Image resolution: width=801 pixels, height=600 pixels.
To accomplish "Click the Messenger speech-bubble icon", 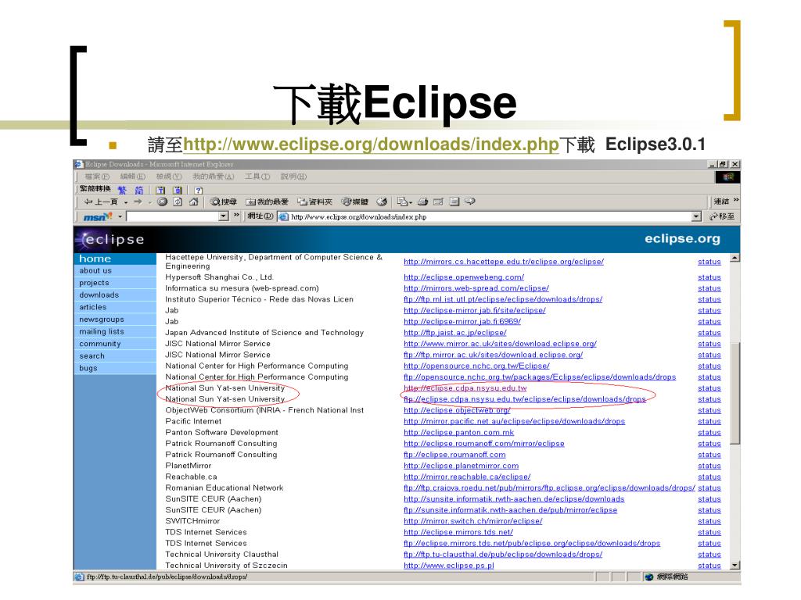I will [x=470, y=202].
